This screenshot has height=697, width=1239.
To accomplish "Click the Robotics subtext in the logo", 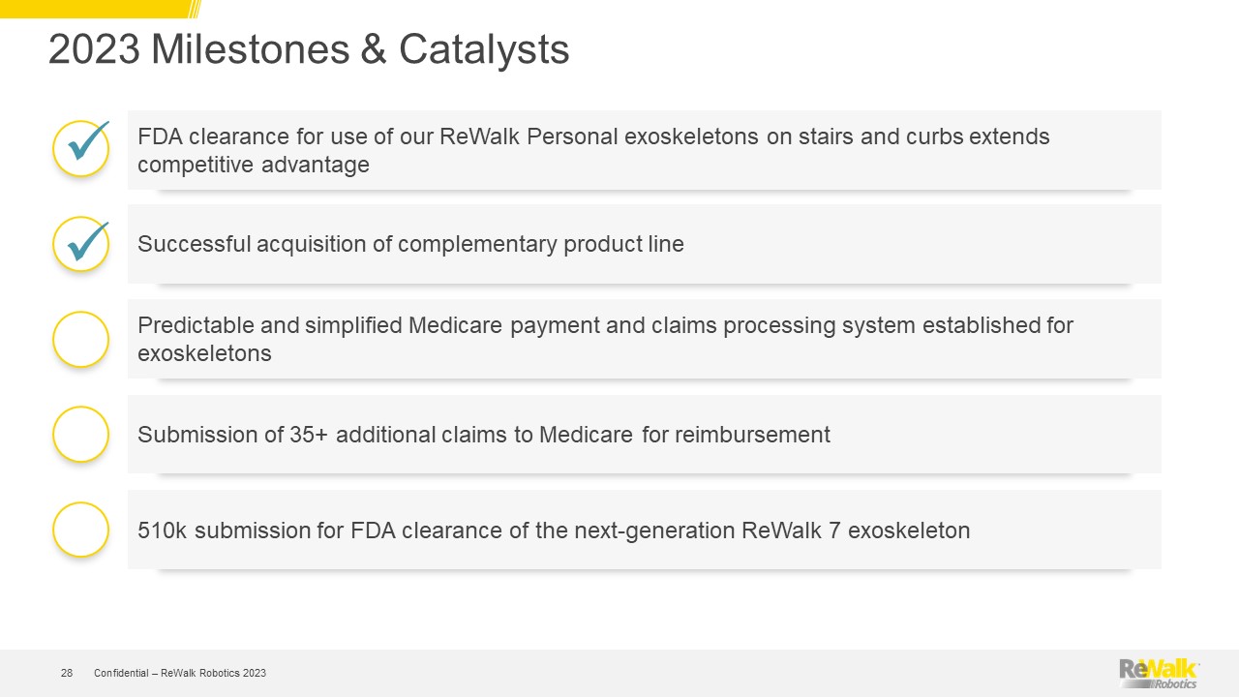I will tap(1175, 684).
